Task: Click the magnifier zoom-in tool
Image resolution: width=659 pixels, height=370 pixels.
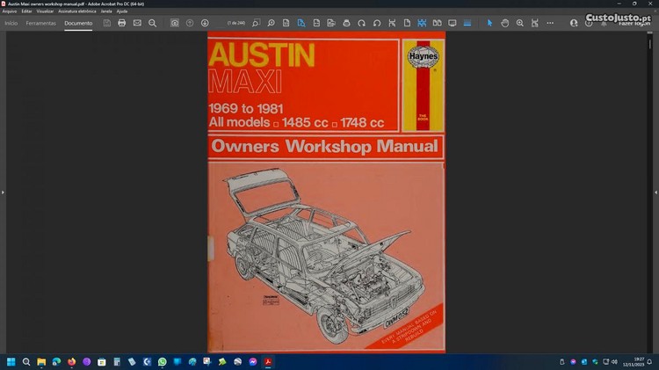Action: (520, 23)
